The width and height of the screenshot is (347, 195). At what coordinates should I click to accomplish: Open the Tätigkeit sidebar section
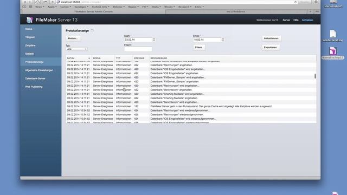[41, 37]
